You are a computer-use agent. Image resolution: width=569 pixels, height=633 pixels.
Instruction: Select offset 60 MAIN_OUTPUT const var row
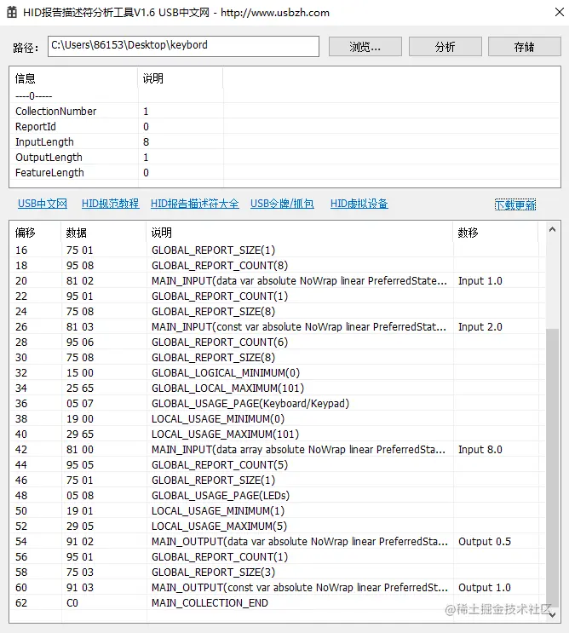tap(278, 587)
